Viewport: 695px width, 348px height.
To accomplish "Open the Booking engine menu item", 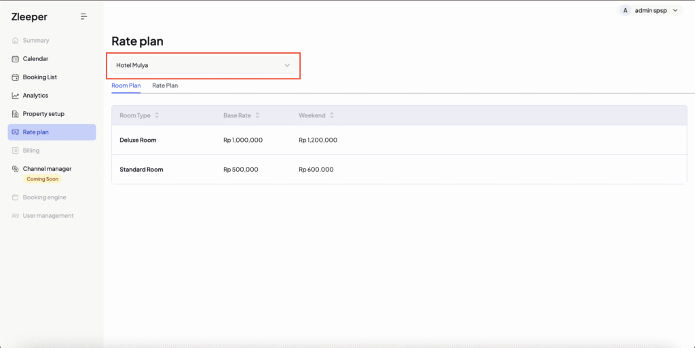I will click(44, 197).
